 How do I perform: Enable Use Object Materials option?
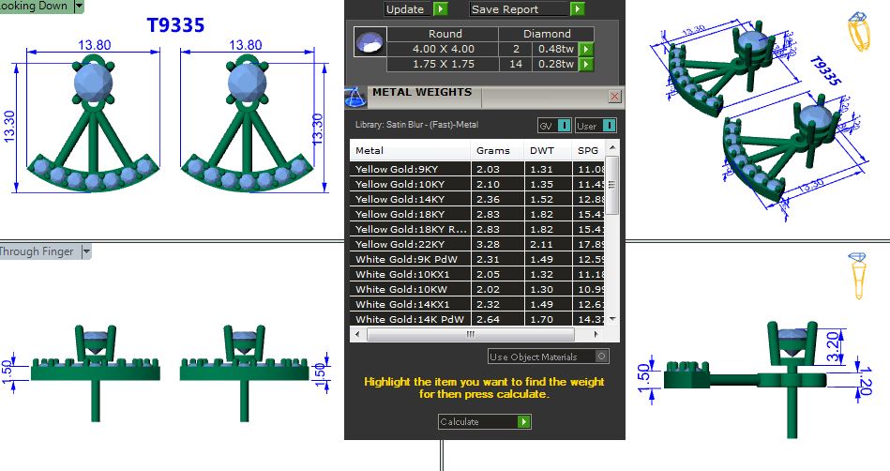pyautogui.click(x=601, y=357)
